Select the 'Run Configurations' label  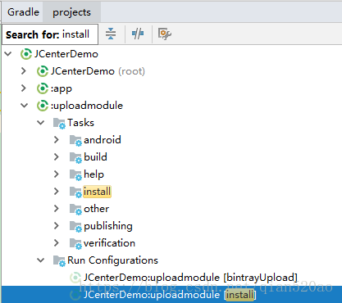click(112, 260)
